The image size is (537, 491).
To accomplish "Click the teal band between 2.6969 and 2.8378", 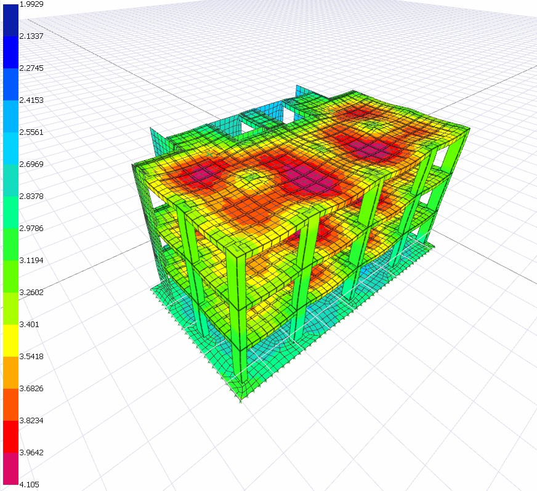I will 10,181.
